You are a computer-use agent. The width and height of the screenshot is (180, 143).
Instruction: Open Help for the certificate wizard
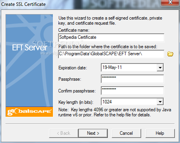click(160, 133)
